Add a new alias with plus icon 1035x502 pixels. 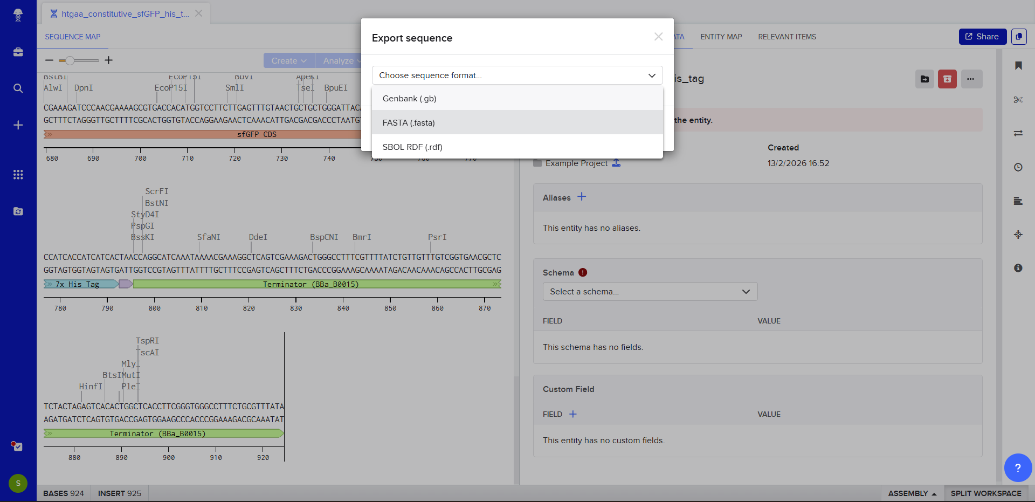tap(582, 197)
